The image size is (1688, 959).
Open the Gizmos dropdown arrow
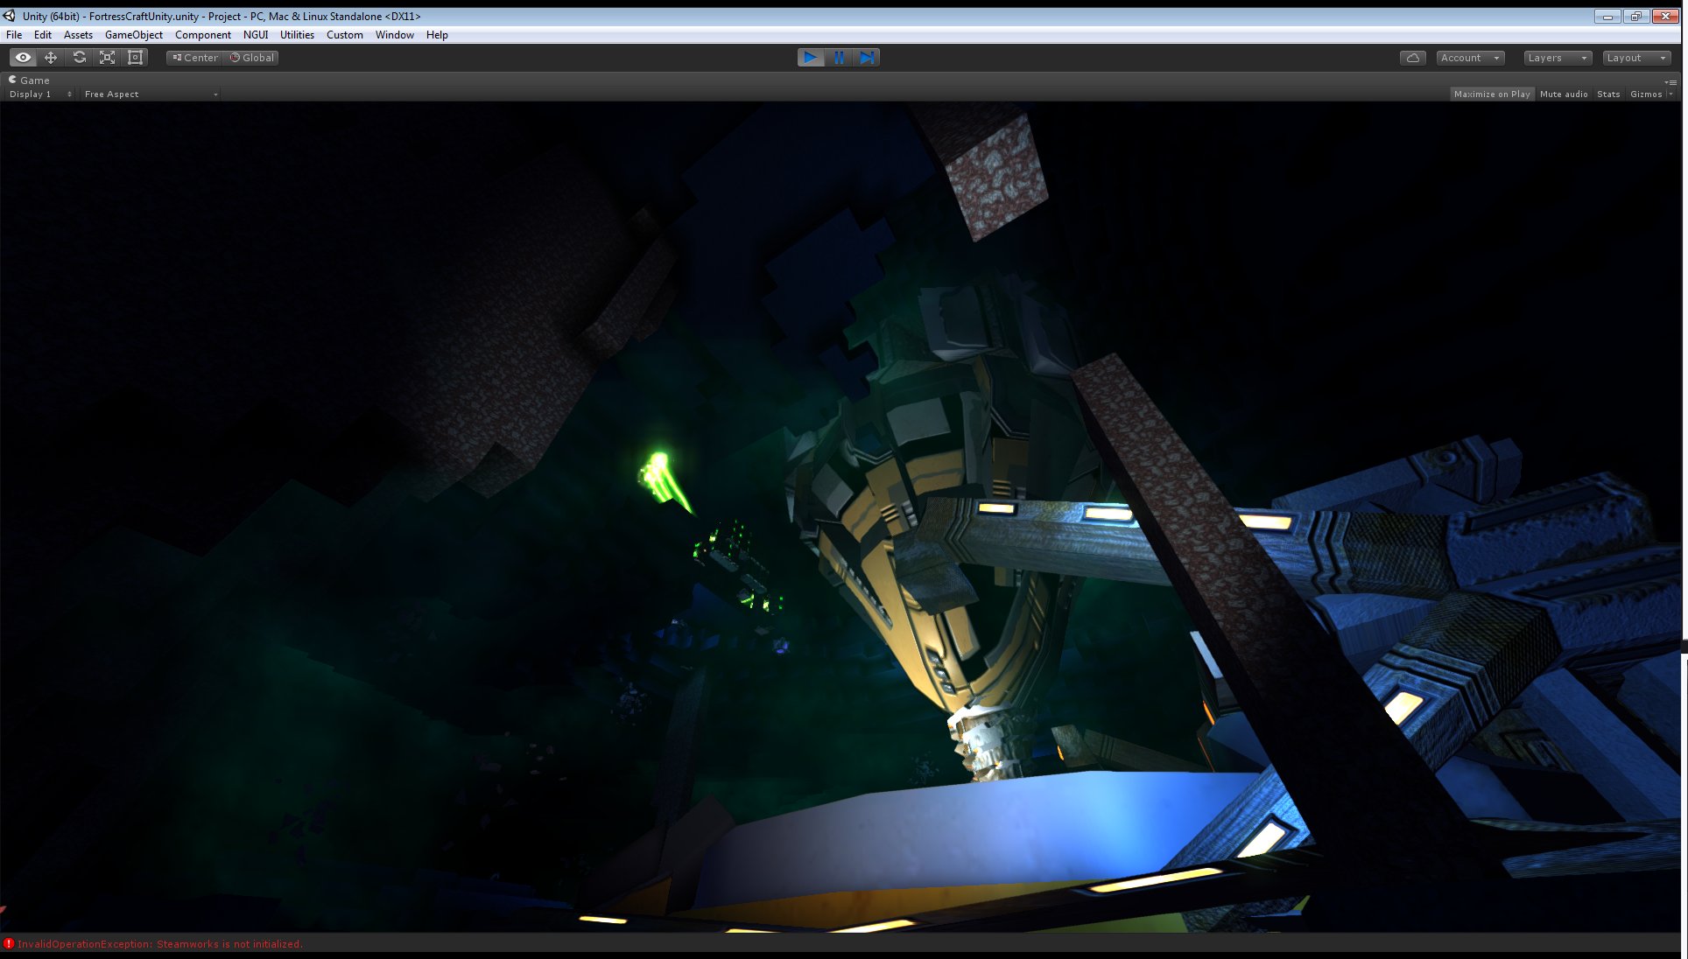click(1670, 94)
